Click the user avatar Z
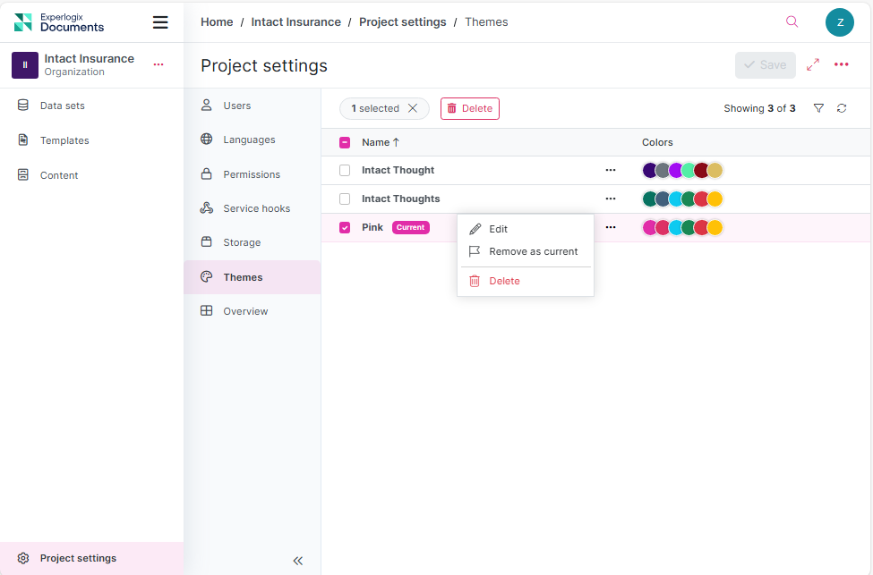The image size is (873, 575). pyautogui.click(x=840, y=22)
